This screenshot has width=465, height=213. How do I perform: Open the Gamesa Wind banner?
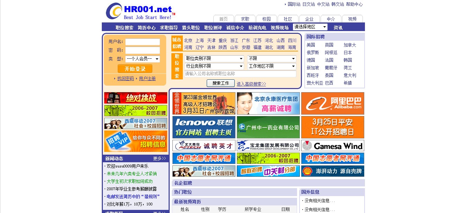[x=333, y=145]
